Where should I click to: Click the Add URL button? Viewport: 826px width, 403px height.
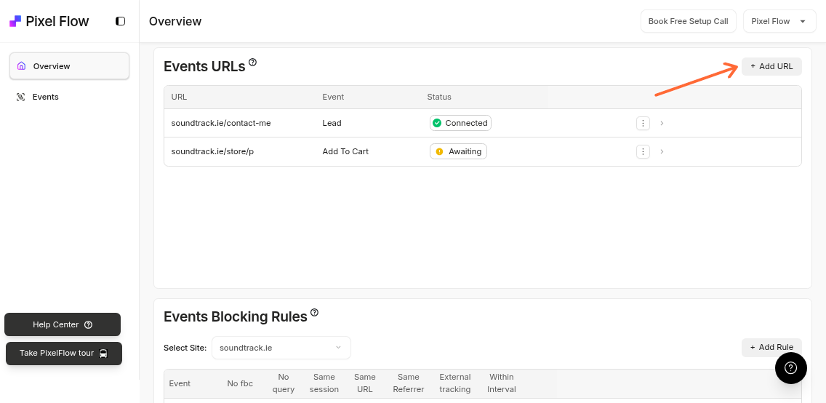click(x=771, y=66)
